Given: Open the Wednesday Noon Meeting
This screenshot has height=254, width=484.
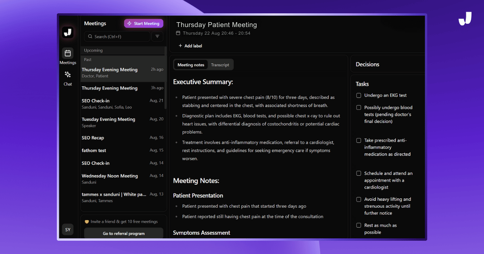Looking at the screenshot, I should pos(123,179).
